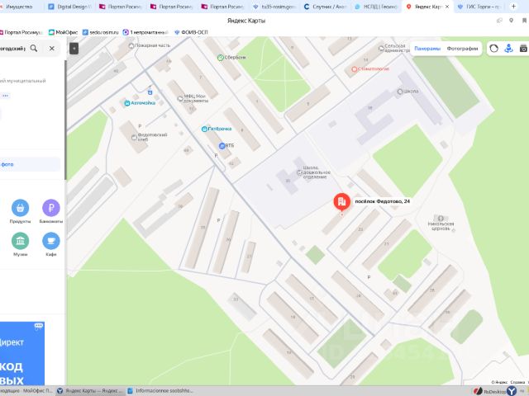This screenshot has height=396, width=529.
Task: Click the map layers icon at right edge
Action: tap(523, 49)
